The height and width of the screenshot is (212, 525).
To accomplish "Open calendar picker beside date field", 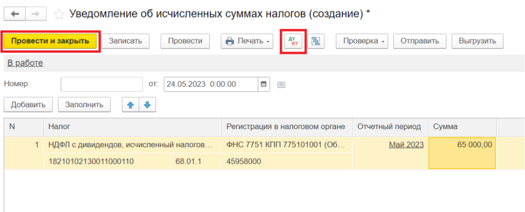I will point(264,84).
